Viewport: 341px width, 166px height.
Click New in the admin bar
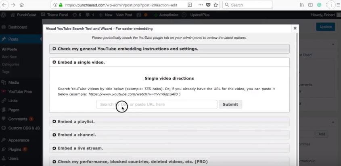105,15
